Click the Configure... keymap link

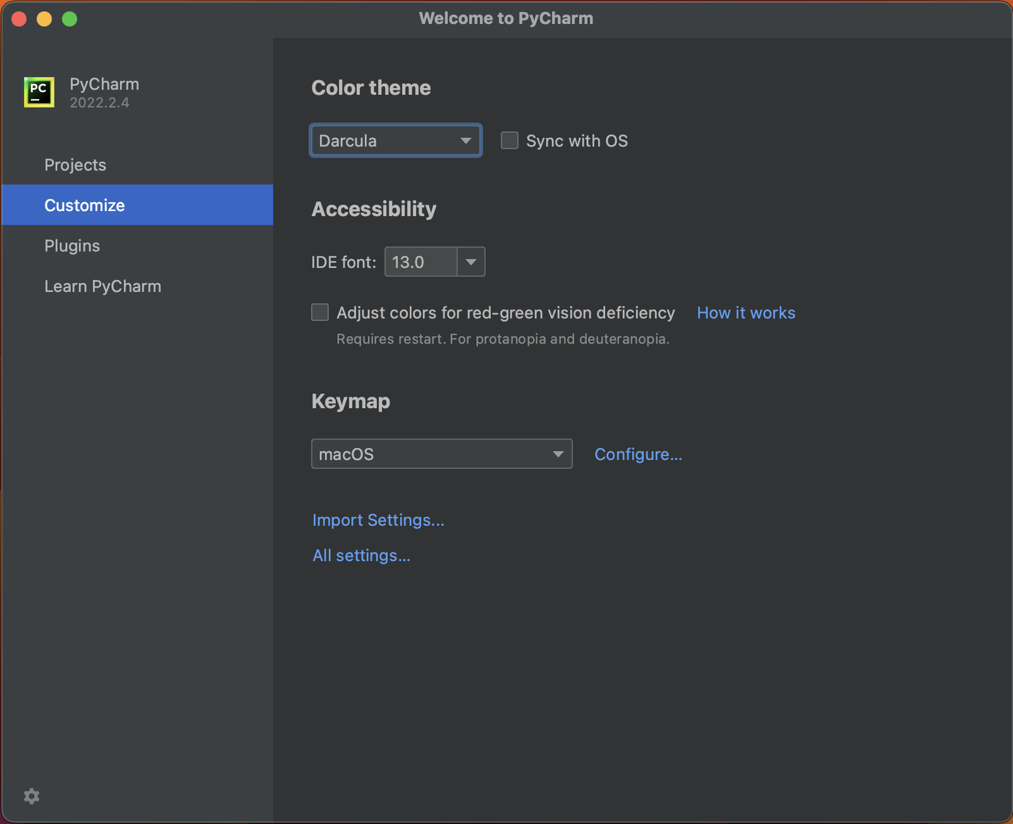(639, 454)
